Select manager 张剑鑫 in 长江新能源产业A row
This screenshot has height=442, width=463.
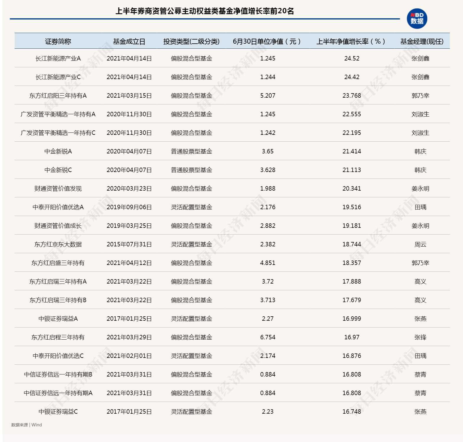tap(421, 58)
